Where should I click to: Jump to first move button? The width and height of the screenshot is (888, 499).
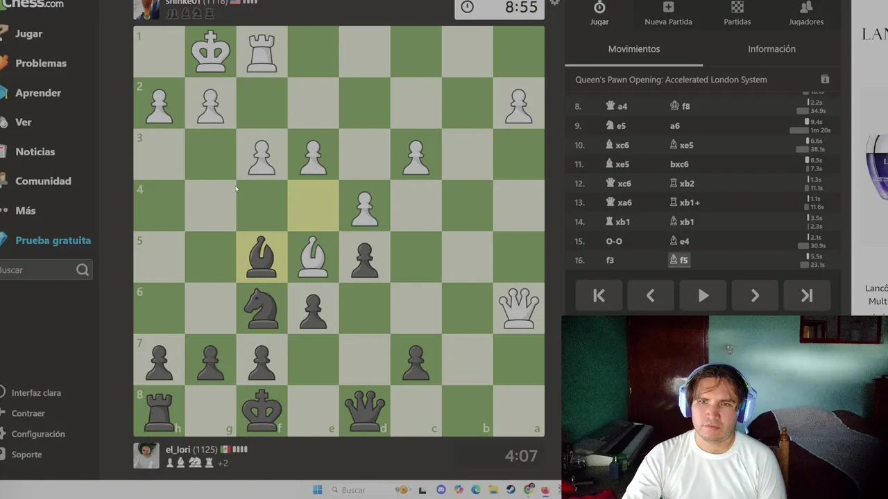pos(599,296)
